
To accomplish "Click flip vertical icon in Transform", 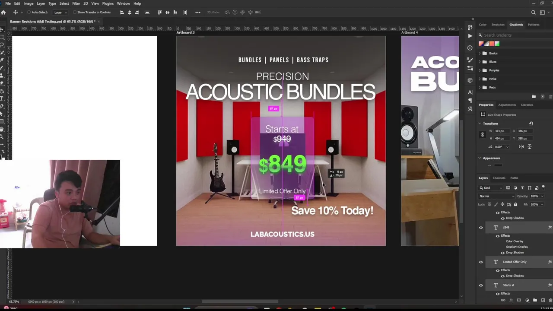I will click(530, 147).
